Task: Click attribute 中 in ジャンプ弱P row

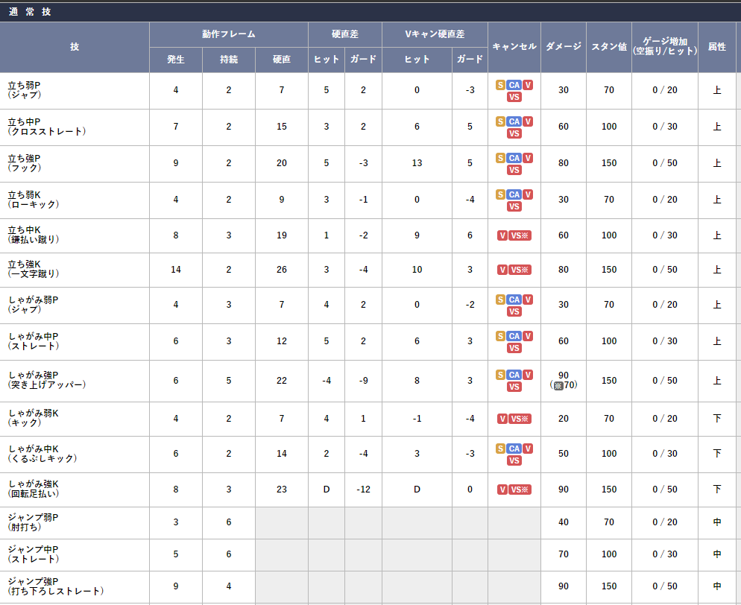Action: 717,522
